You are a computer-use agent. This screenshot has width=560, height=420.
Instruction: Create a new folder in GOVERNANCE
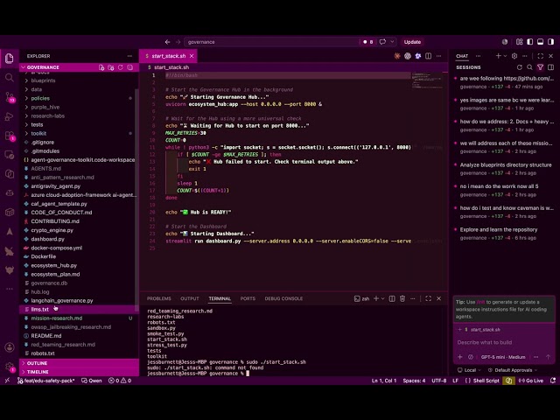point(111,67)
